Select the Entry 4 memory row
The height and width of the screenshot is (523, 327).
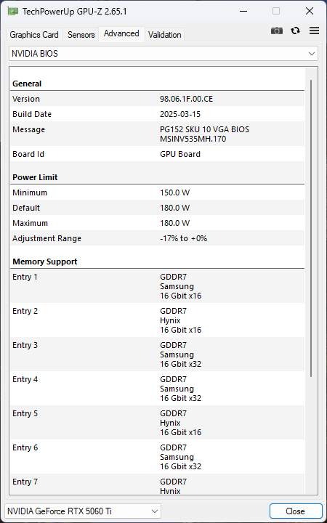[x=157, y=389]
